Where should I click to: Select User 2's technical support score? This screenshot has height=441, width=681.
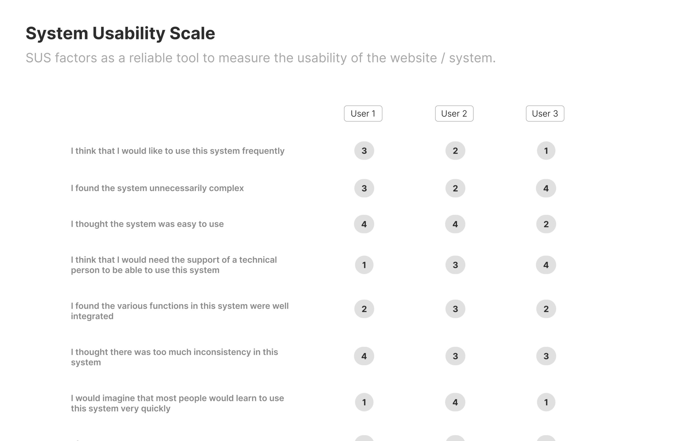pyautogui.click(x=455, y=265)
